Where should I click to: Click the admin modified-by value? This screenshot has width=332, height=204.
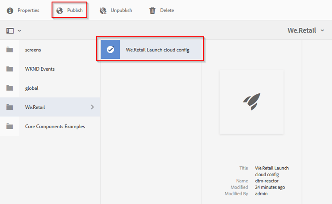click(x=261, y=194)
